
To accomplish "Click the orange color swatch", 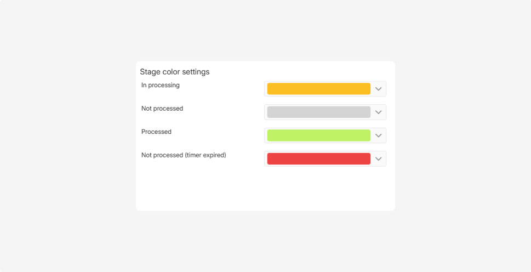I will pyautogui.click(x=318, y=89).
